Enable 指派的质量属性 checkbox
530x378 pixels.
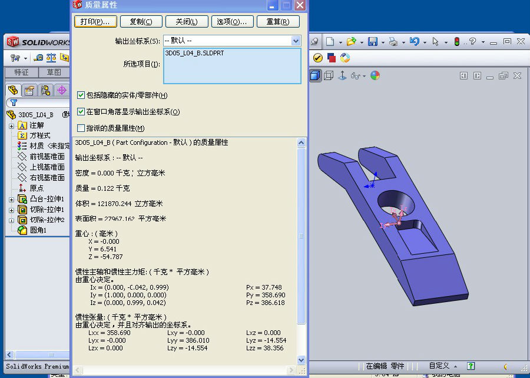point(81,128)
